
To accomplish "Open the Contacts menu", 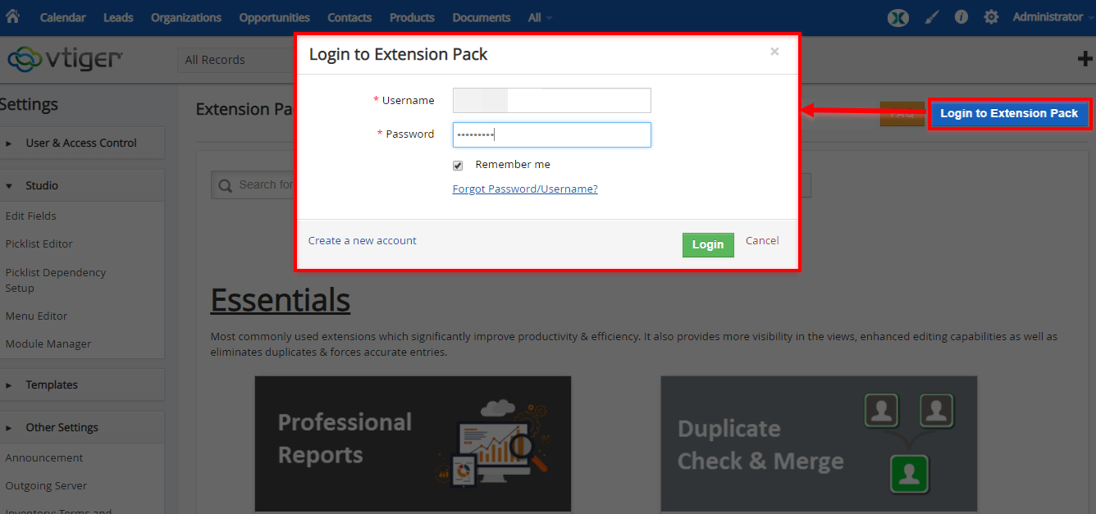I will coord(349,17).
